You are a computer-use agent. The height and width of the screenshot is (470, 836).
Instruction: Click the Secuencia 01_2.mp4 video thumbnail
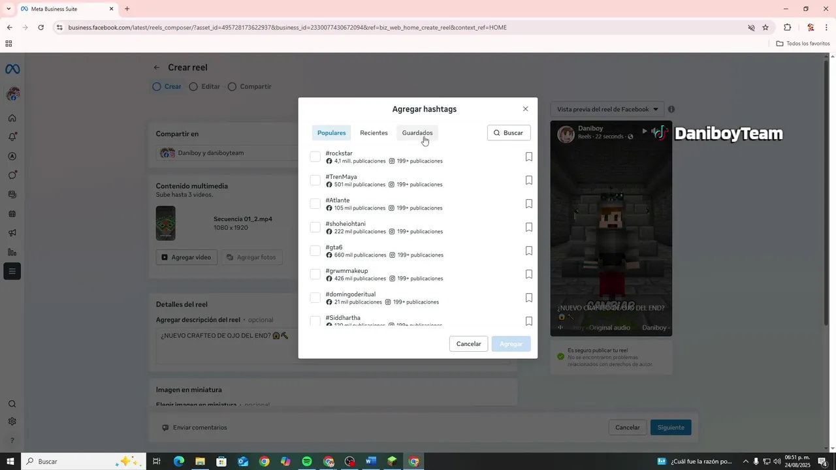point(166,223)
